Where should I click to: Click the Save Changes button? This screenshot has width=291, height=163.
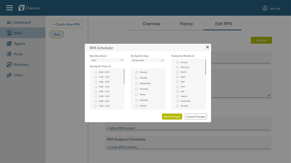[172, 117]
